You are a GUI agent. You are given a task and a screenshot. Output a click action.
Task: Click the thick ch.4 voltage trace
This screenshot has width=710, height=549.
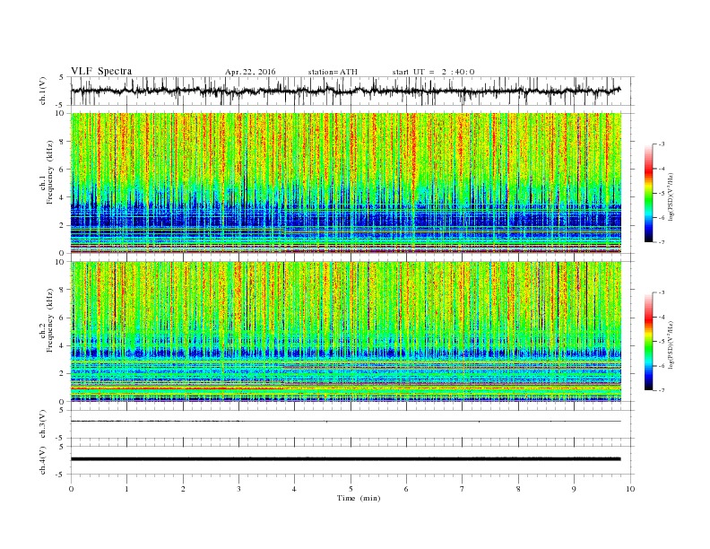coord(345,459)
